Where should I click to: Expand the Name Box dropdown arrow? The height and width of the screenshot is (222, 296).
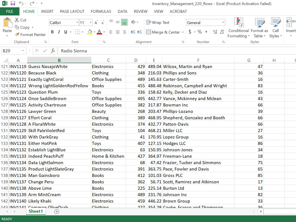pos(23,51)
